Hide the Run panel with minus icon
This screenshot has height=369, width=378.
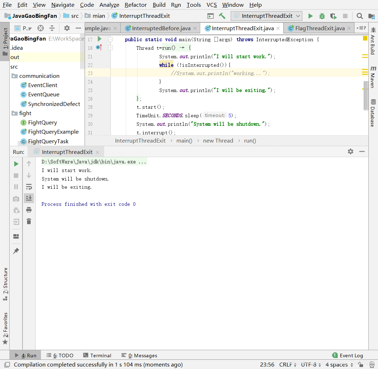click(x=362, y=151)
